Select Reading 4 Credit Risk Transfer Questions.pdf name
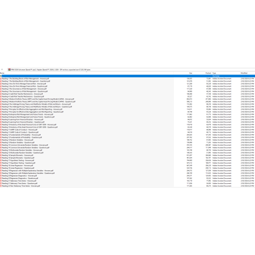255x255 pixels. pos(23,96)
